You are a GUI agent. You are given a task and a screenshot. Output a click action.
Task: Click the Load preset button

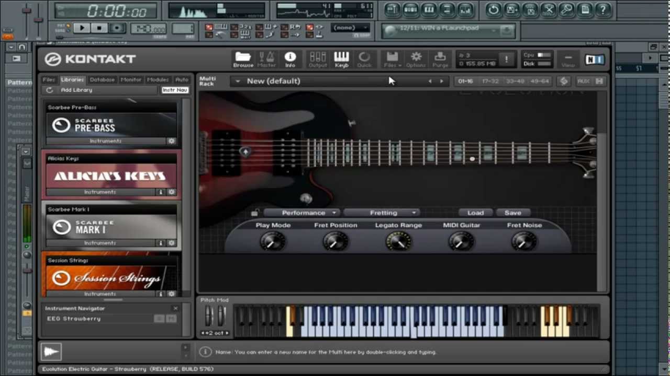pyautogui.click(x=475, y=213)
